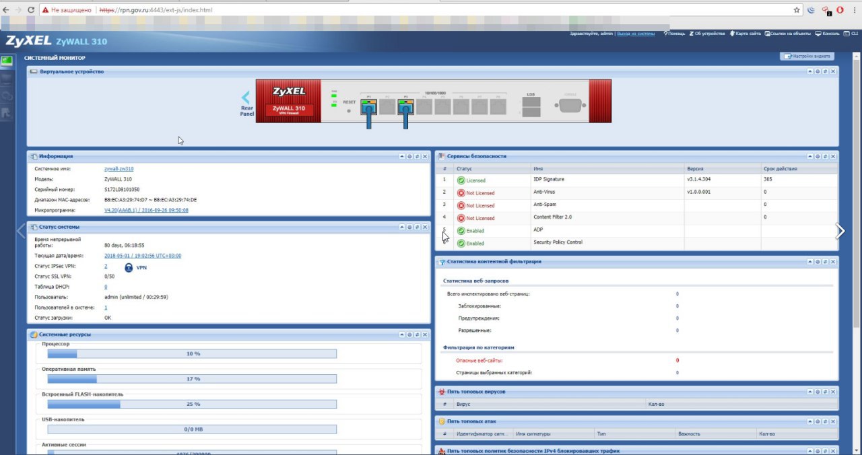Open logged-in users count link
Screen dimensions: 862x455
[106, 307]
